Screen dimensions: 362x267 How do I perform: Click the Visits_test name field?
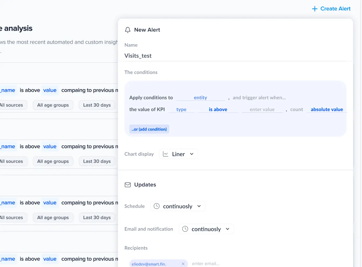[236, 56]
